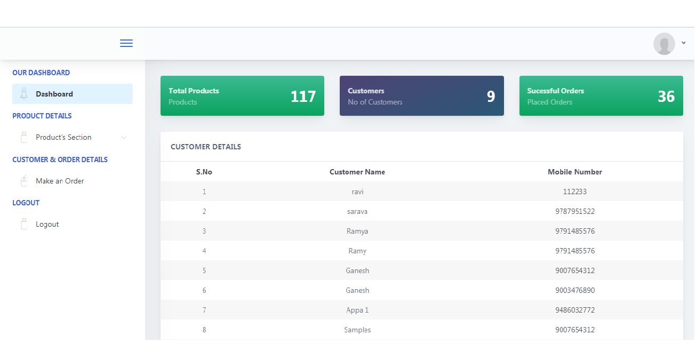Expand the Product's Section chevron
Viewport: 696px width, 343px height.
124,138
